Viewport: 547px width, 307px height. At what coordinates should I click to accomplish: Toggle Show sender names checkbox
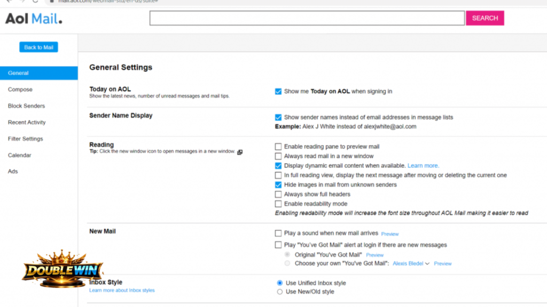(278, 118)
